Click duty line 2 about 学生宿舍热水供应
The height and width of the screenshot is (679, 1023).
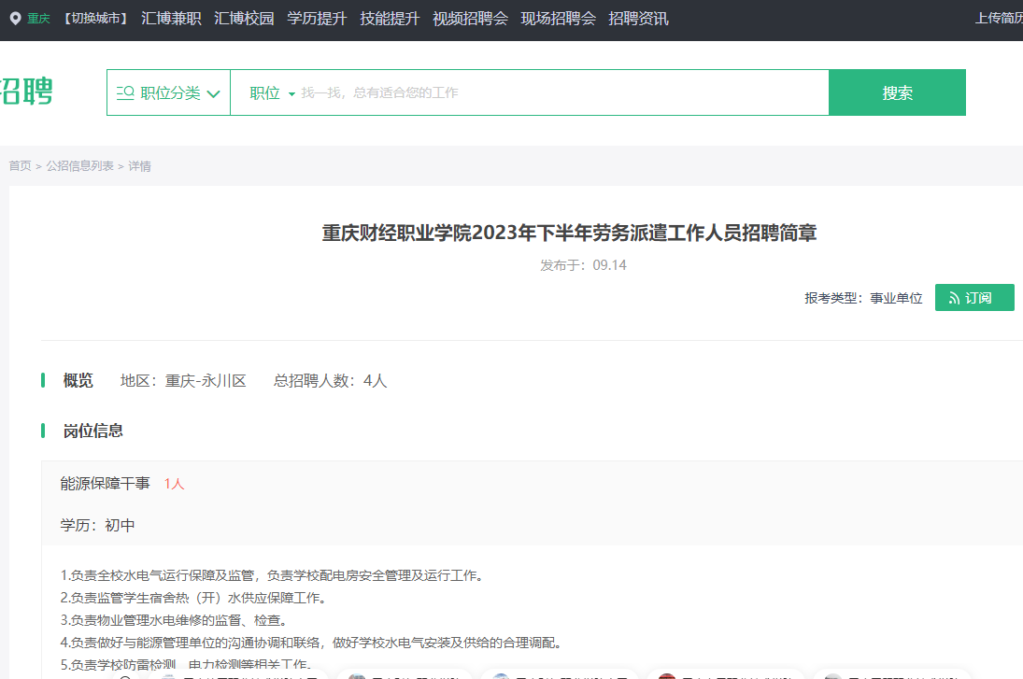click(193, 598)
